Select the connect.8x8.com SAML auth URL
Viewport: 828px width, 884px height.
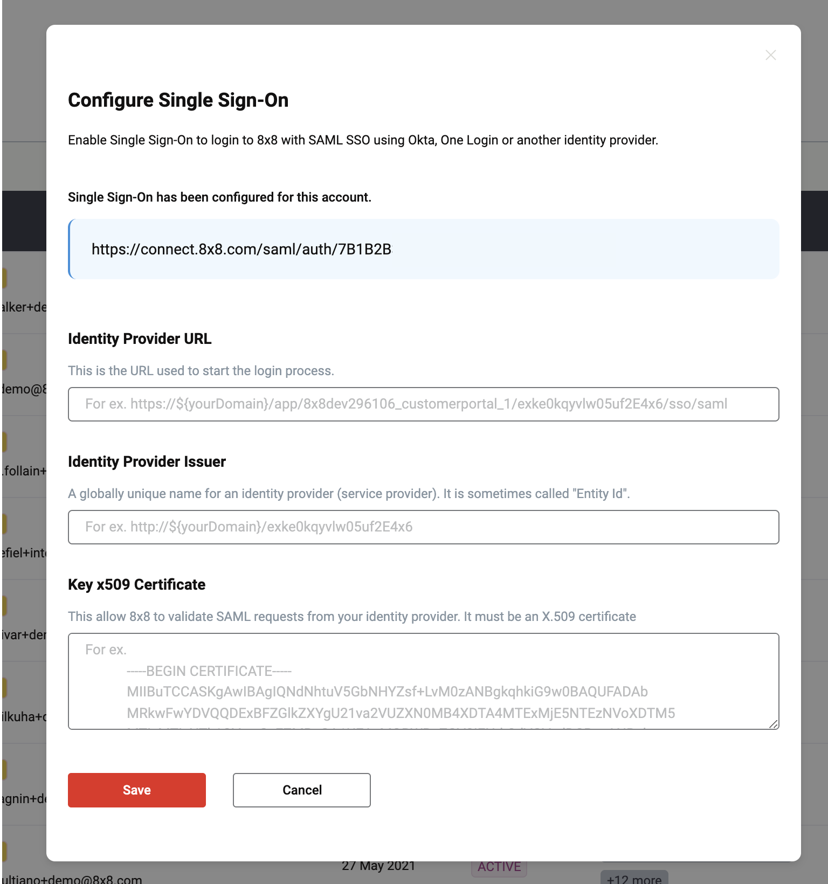(241, 249)
